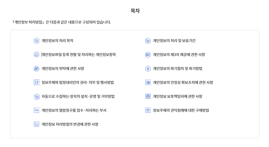
Task: Open 개인정보의 제3자 제공에 관한 사항
Action: point(179,54)
